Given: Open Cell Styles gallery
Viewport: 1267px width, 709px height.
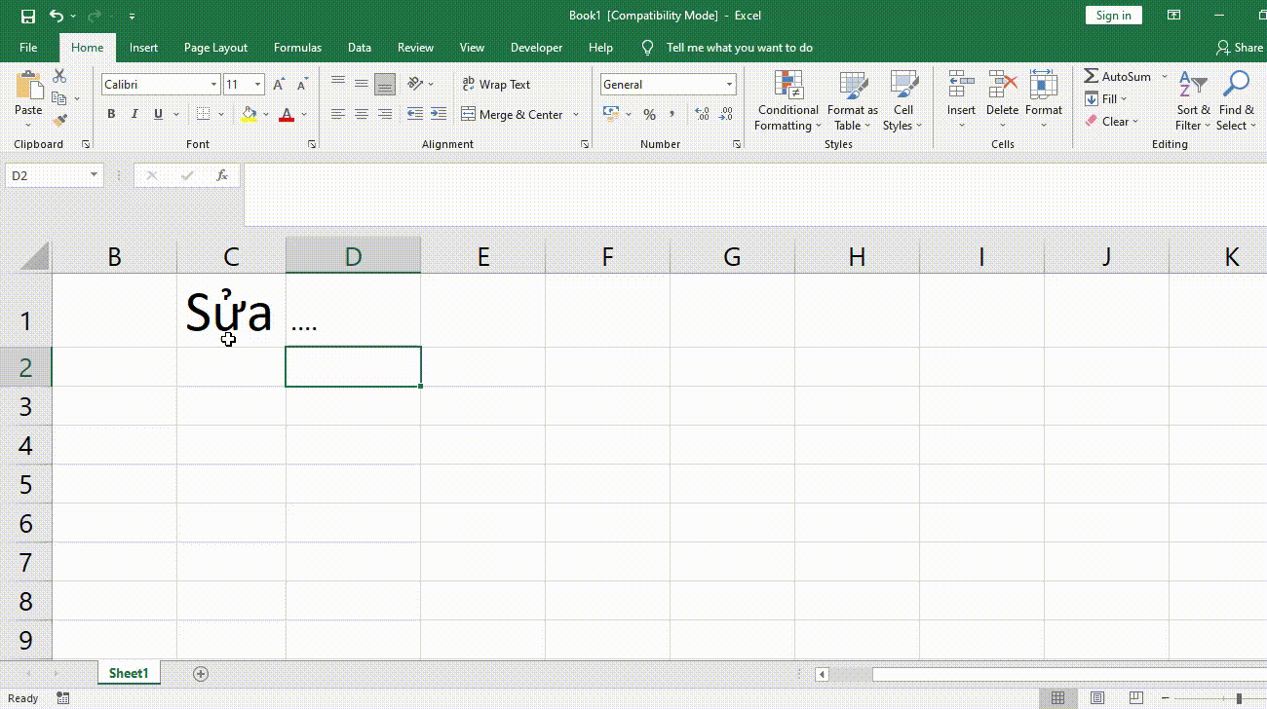Looking at the screenshot, I should point(902,100).
